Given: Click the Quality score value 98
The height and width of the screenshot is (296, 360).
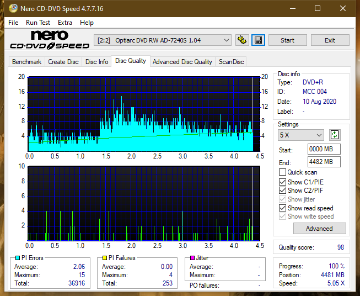Looking at the screenshot, I should tap(341, 247).
